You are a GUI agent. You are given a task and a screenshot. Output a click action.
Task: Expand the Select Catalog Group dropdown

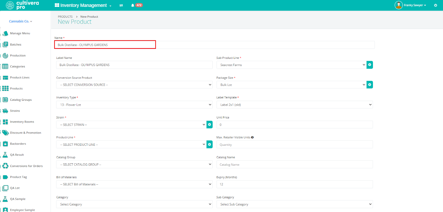[x=134, y=165]
